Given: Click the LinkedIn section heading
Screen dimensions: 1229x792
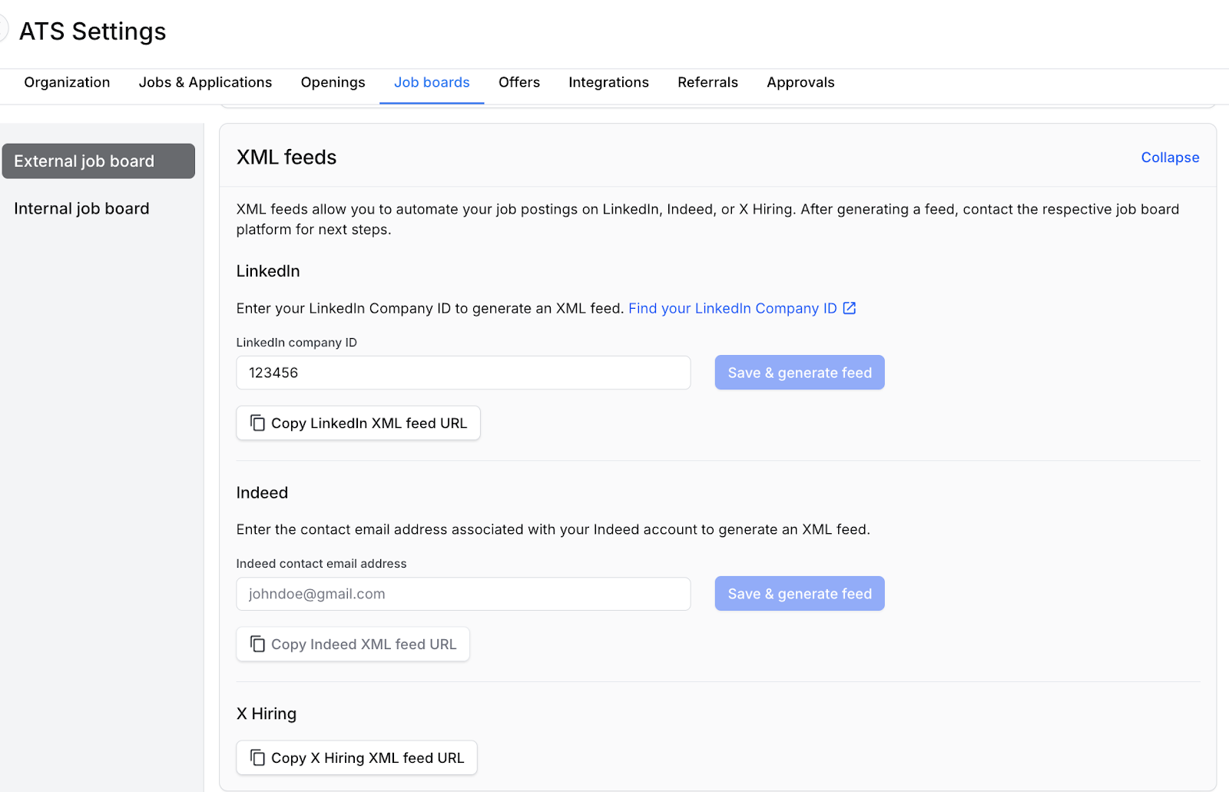Looking at the screenshot, I should tap(268, 271).
